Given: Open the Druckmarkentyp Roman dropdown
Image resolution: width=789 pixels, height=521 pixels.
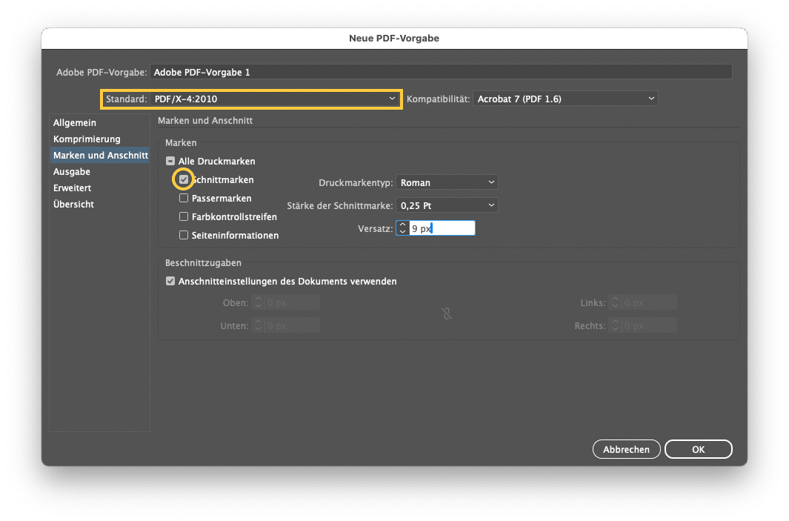Looking at the screenshot, I should coord(447,183).
